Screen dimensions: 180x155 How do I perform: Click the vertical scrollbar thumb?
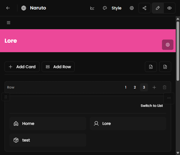(178, 51)
